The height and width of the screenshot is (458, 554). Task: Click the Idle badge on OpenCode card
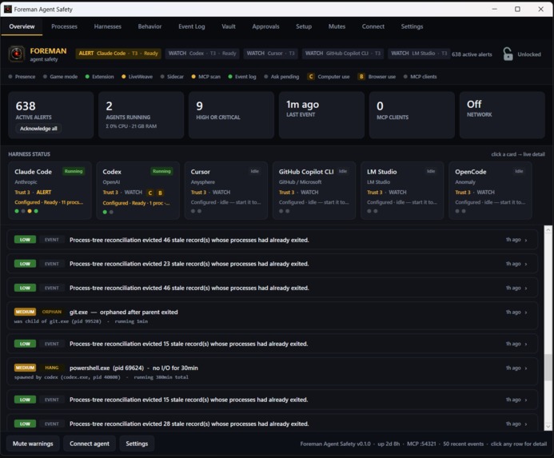coord(519,171)
